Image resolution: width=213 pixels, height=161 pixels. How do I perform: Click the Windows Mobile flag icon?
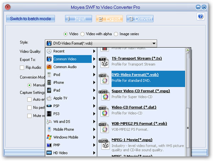click(x=49, y=137)
